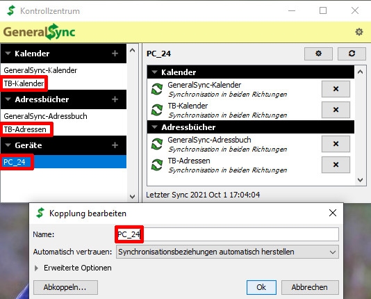Click the sync icon beside TB-Kalender on the right
This screenshot has height=299, width=371.
(x=157, y=110)
